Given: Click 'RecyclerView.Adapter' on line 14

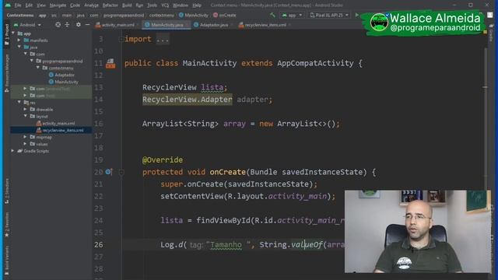Looking at the screenshot, I should (188, 100).
